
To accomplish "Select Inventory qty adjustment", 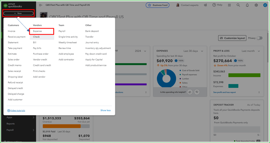I will click(98, 48).
